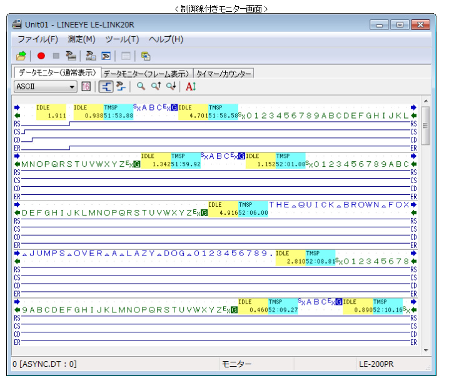Open the ファイル(F) menu

tap(38, 39)
